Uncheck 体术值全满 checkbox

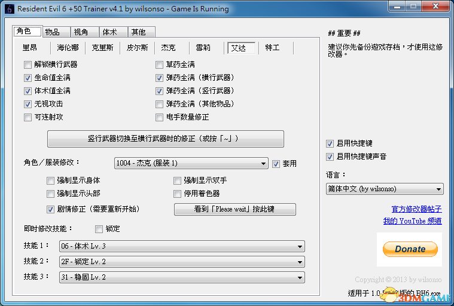point(28,91)
